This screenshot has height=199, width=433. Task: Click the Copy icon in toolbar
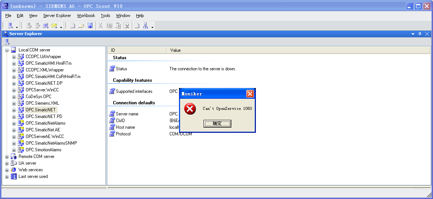[109, 26]
